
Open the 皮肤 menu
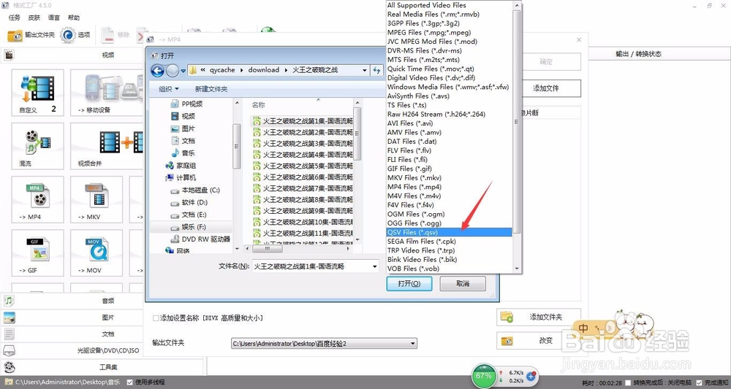pos(34,18)
